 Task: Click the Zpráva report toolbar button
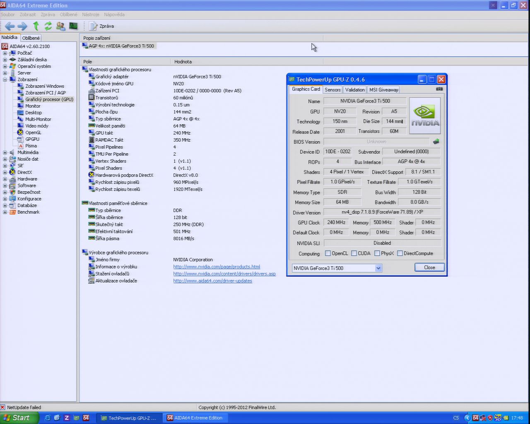tap(101, 26)
